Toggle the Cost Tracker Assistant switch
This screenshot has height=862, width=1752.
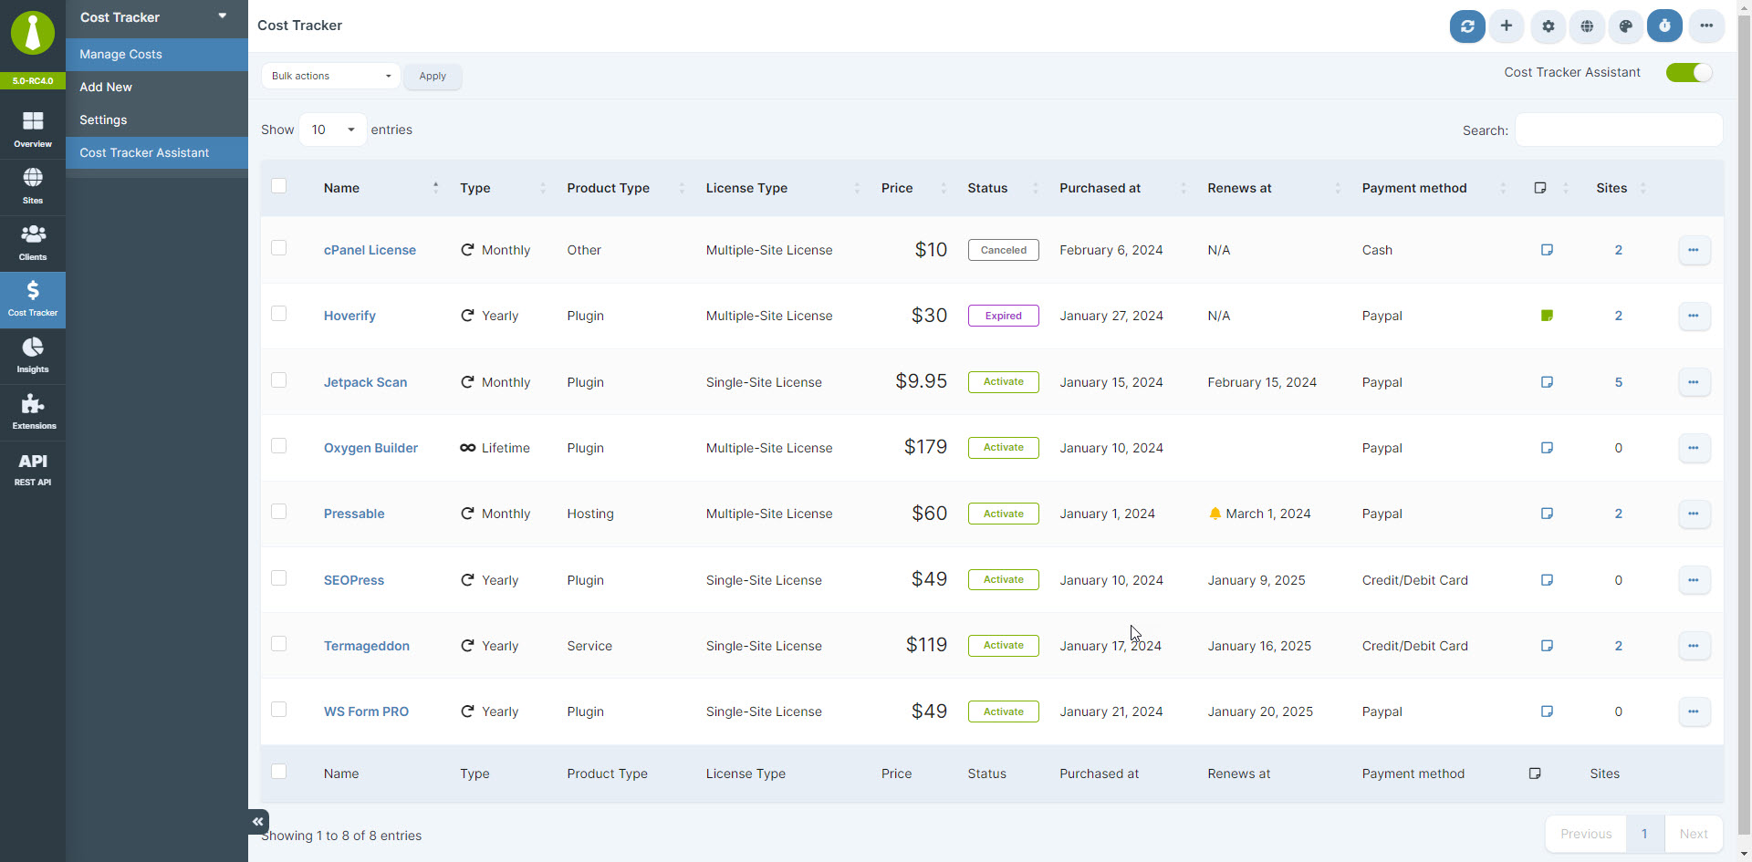1689,73
